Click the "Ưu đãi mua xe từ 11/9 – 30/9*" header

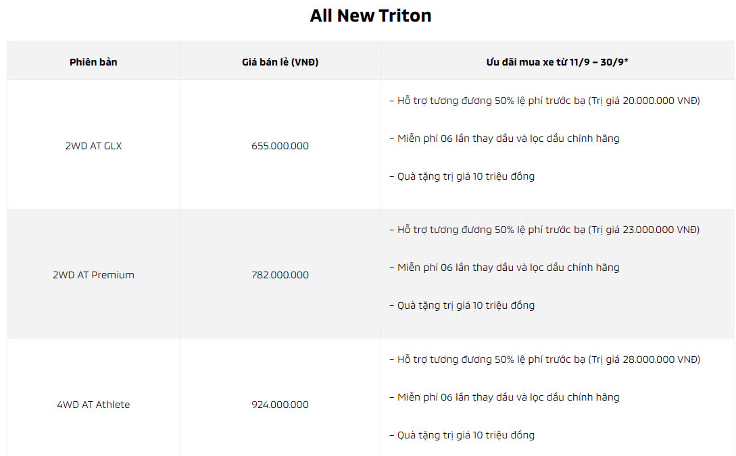(558, 61)
